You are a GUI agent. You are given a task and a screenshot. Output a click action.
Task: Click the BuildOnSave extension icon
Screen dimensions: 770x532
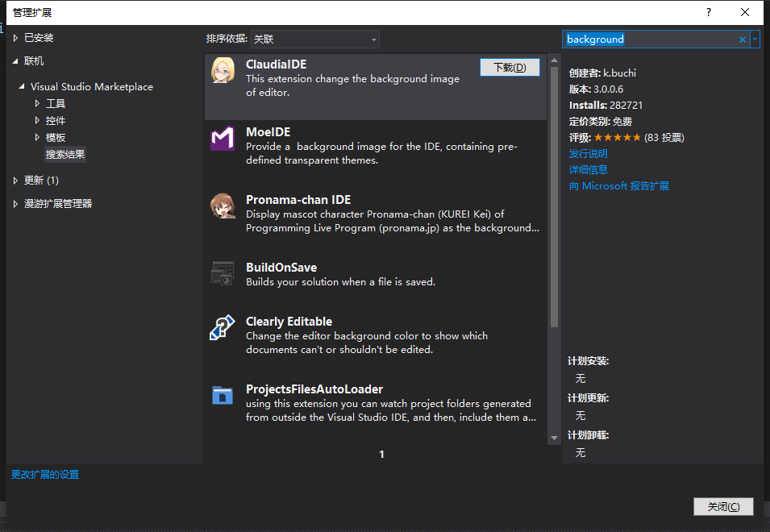pos(223,273)
